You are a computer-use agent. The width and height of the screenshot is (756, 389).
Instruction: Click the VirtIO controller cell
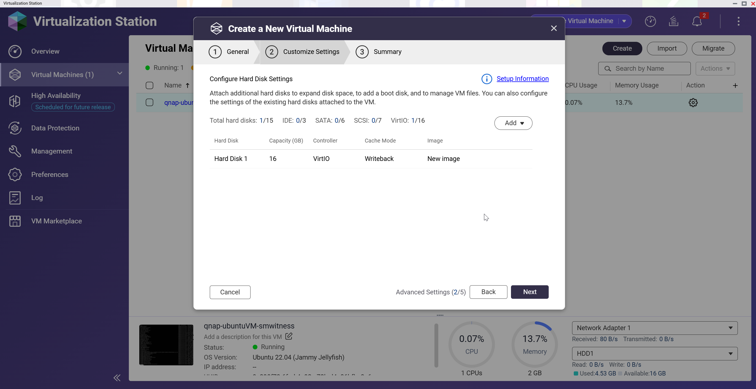(321, 159)
